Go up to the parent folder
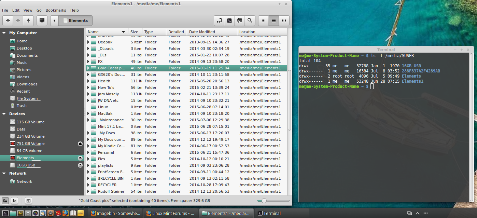This screenshot has width=477, height=218. click(28, 21)
